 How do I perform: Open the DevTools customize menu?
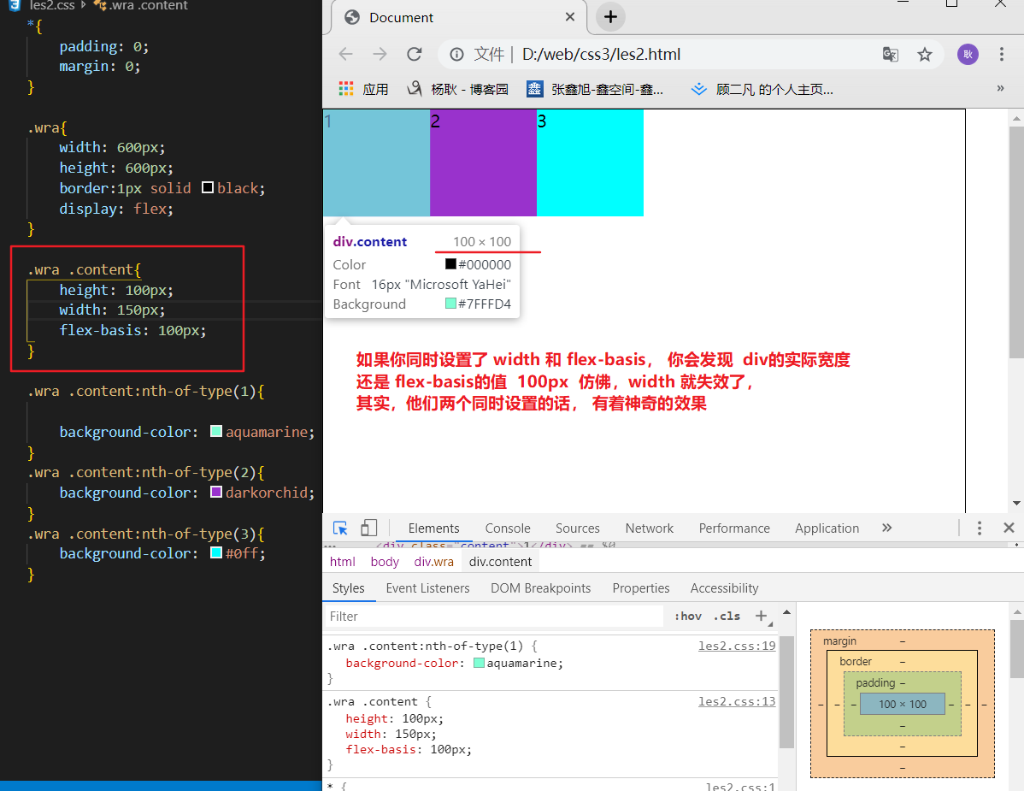[x=980, y=528]
